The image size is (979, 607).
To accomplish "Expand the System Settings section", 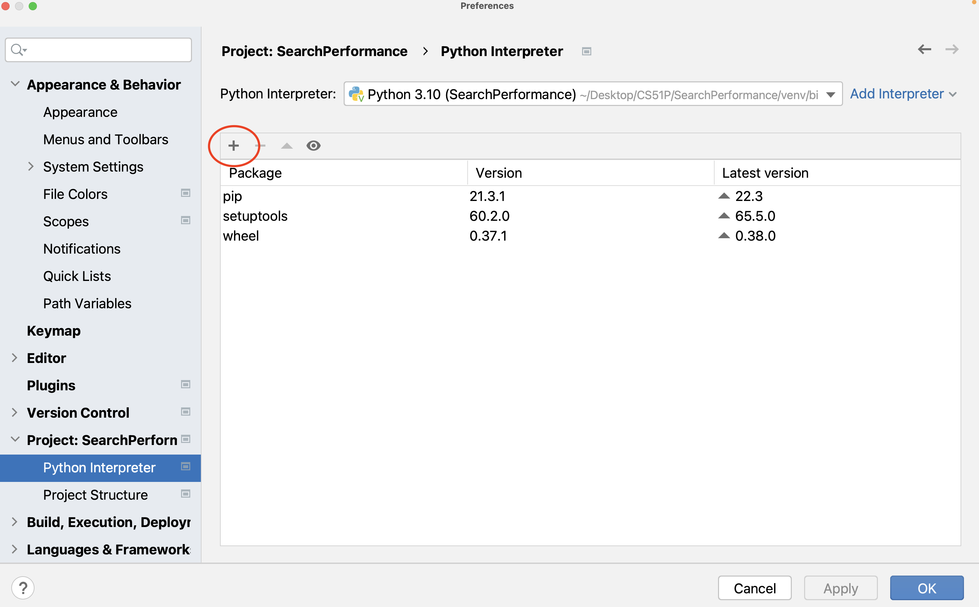I will 31,166.
